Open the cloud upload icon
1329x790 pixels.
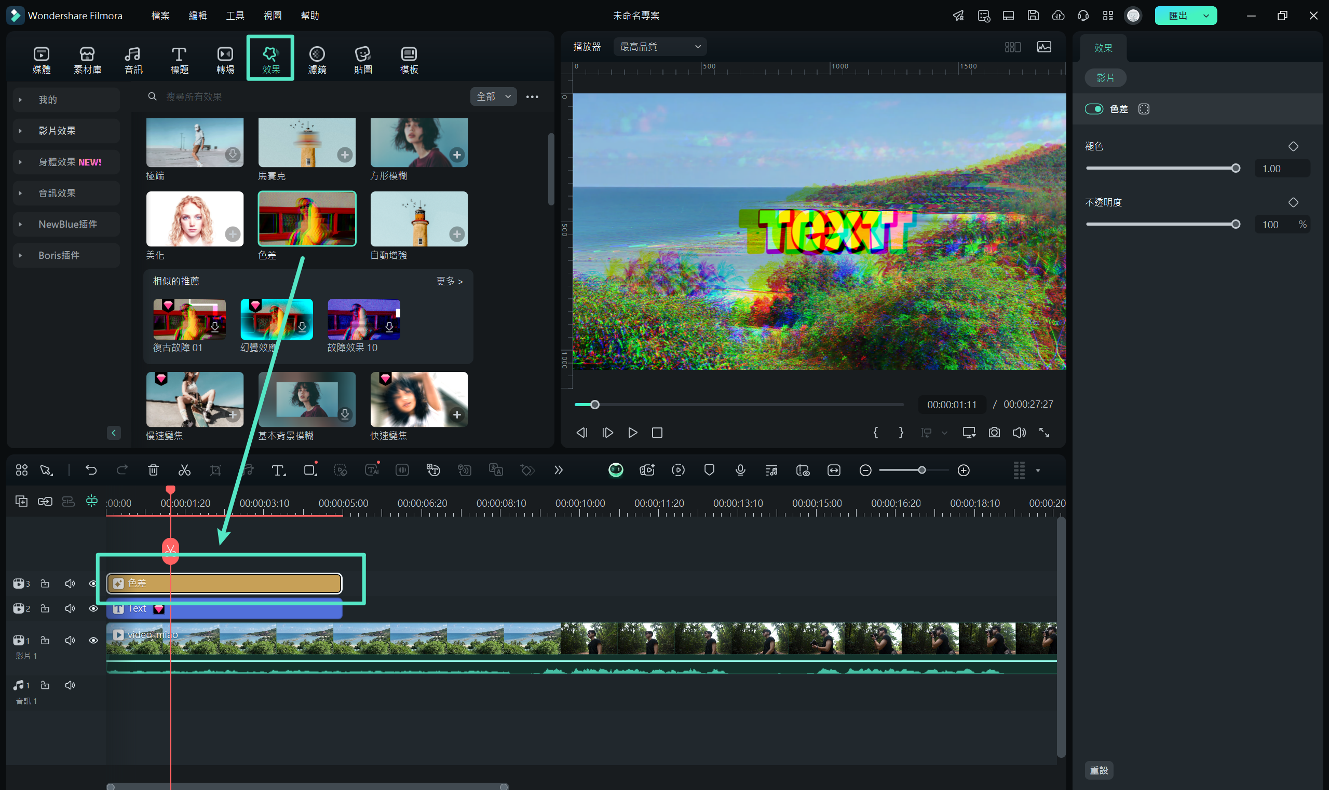pos(1059,16)
